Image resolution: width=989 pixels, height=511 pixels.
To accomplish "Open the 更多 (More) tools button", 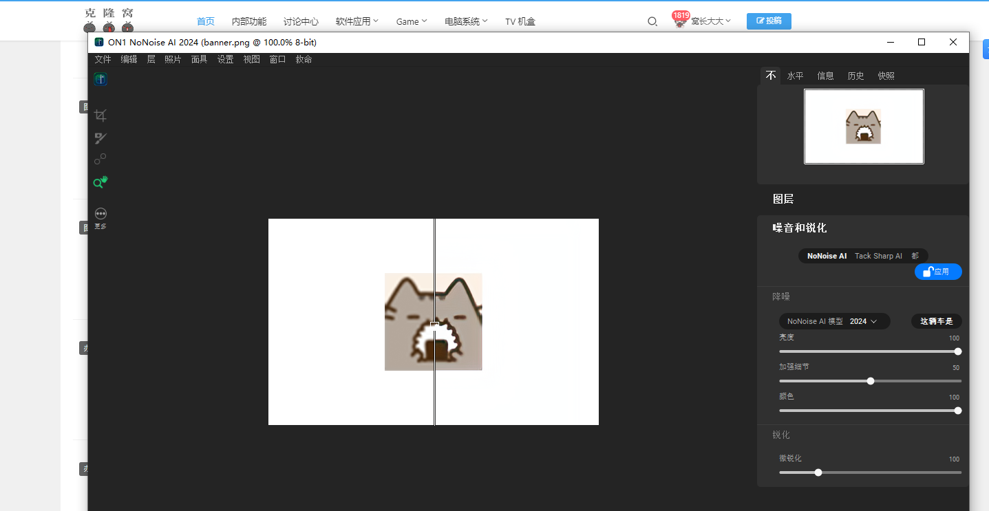I will pos(100,218).
